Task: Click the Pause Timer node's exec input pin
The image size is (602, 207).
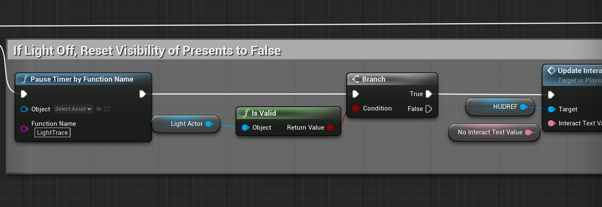Action: (x=24, y=94)
